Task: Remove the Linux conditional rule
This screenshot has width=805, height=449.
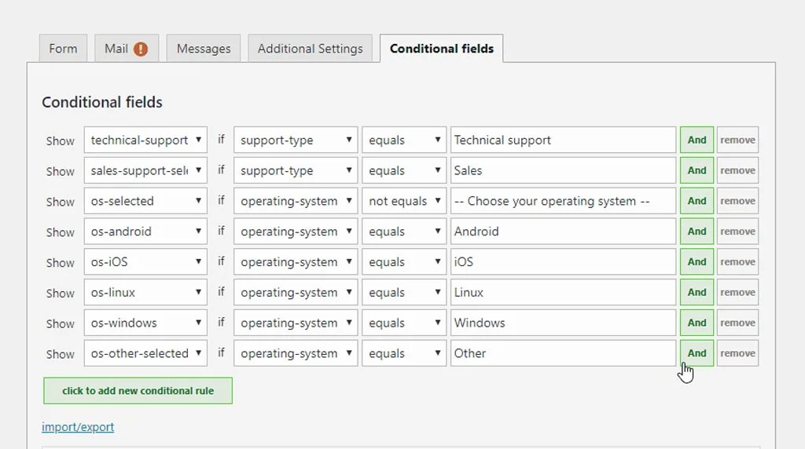Action: click(737, 293)
